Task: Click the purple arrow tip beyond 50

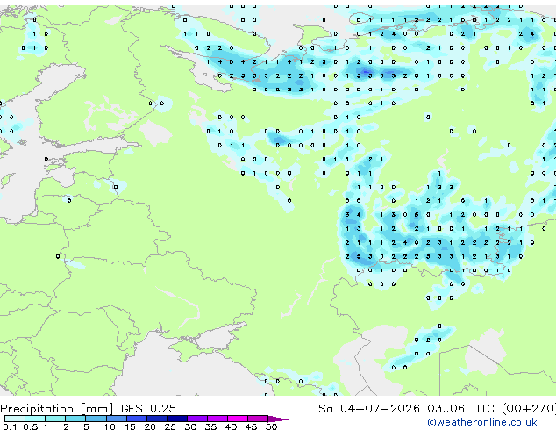Action: (278, 419)
